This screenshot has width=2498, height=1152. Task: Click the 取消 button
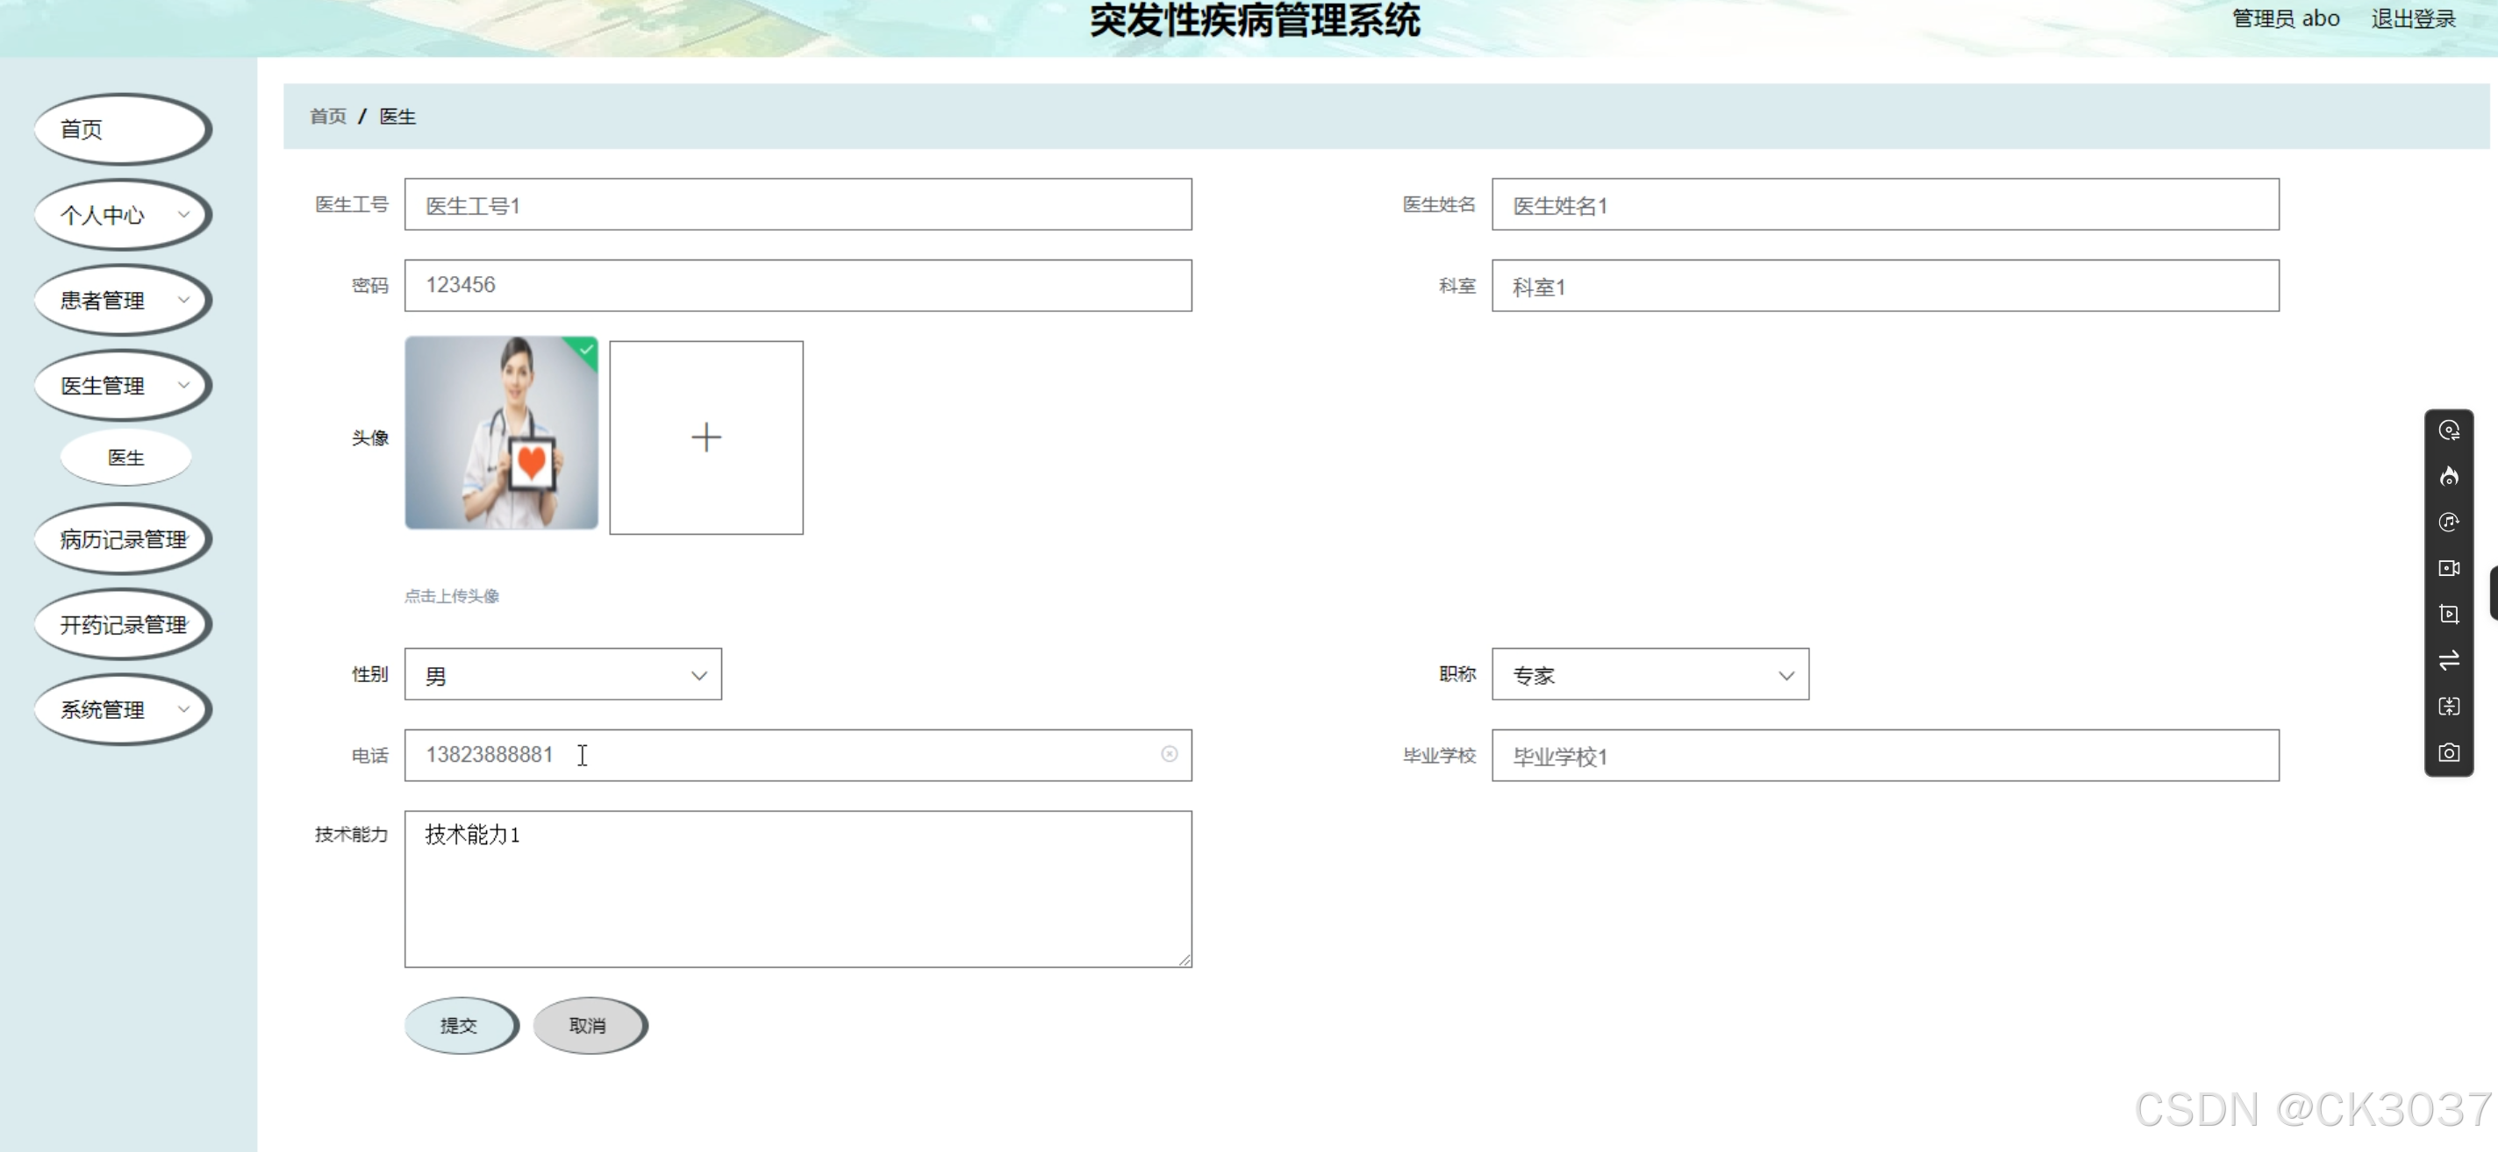[590, 1025]
